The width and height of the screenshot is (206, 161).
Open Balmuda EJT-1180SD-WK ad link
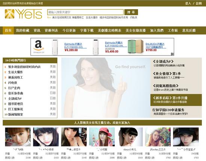116,44
